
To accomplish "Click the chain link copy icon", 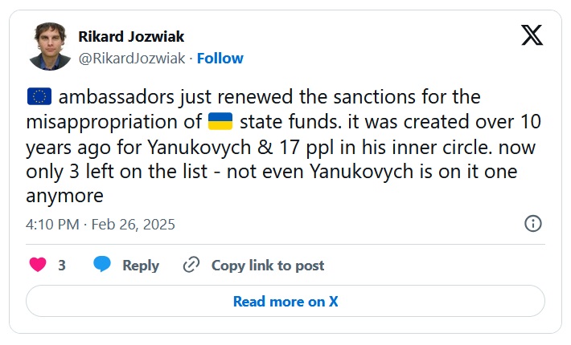I will click(191, 265).
